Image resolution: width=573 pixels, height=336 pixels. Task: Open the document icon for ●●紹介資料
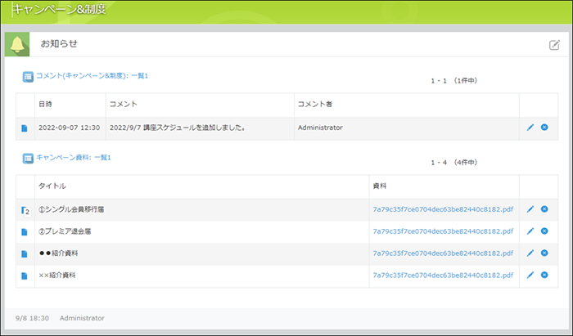pos(25,254)
